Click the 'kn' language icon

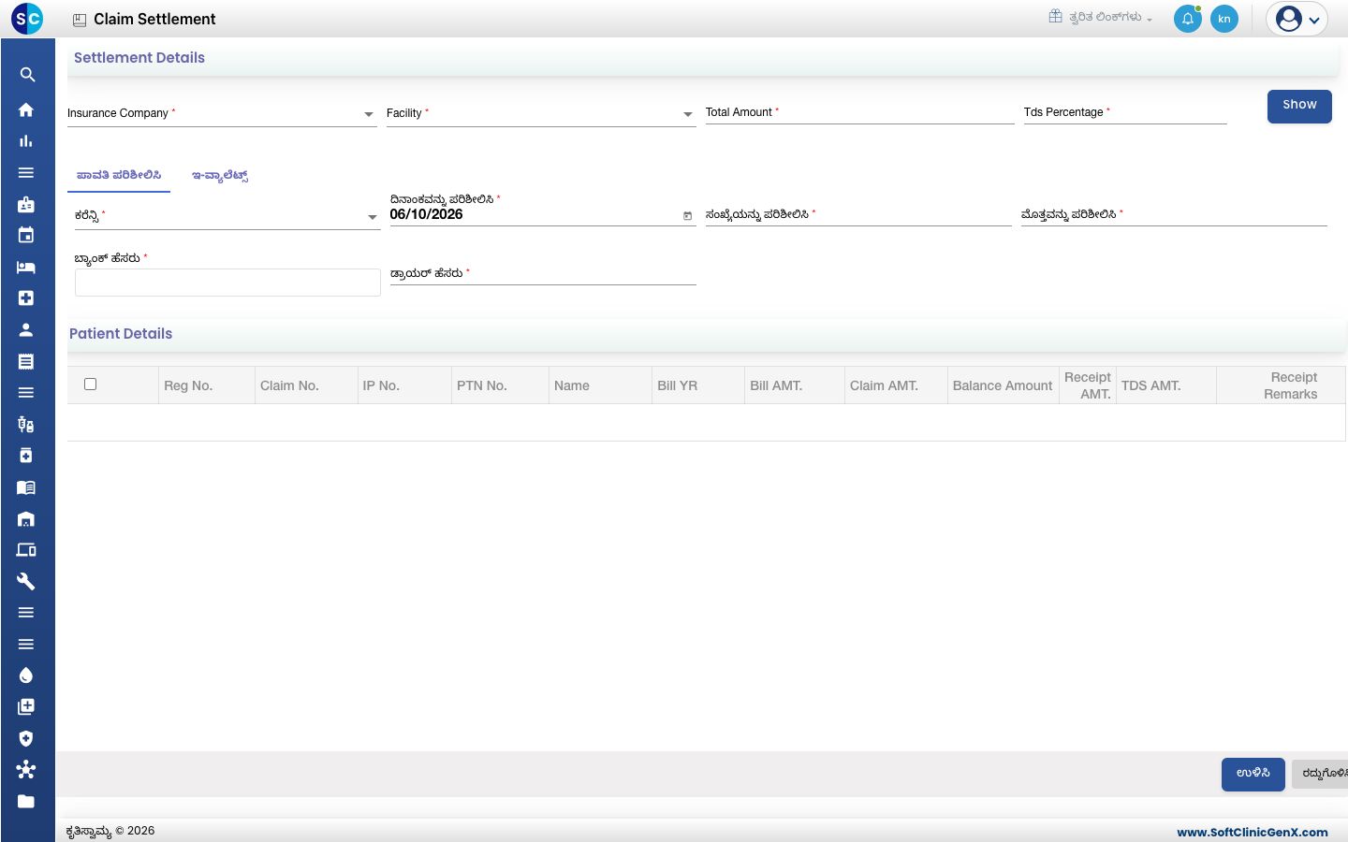coord(1224,19)
